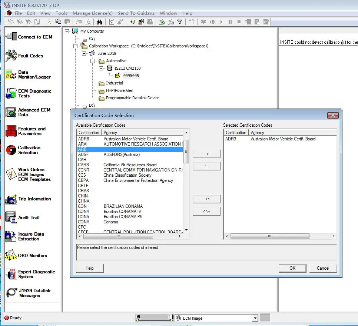This screenshot has width=358, height=326.
Task: Click the play toolbar button
Action: 221,22
